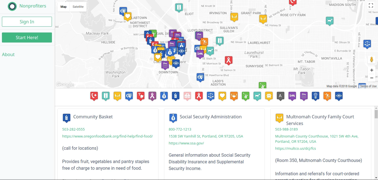Open Multnomah County Courthouse address link
The height and width of the screenshot is (180, 378).
tap(317, 139)
